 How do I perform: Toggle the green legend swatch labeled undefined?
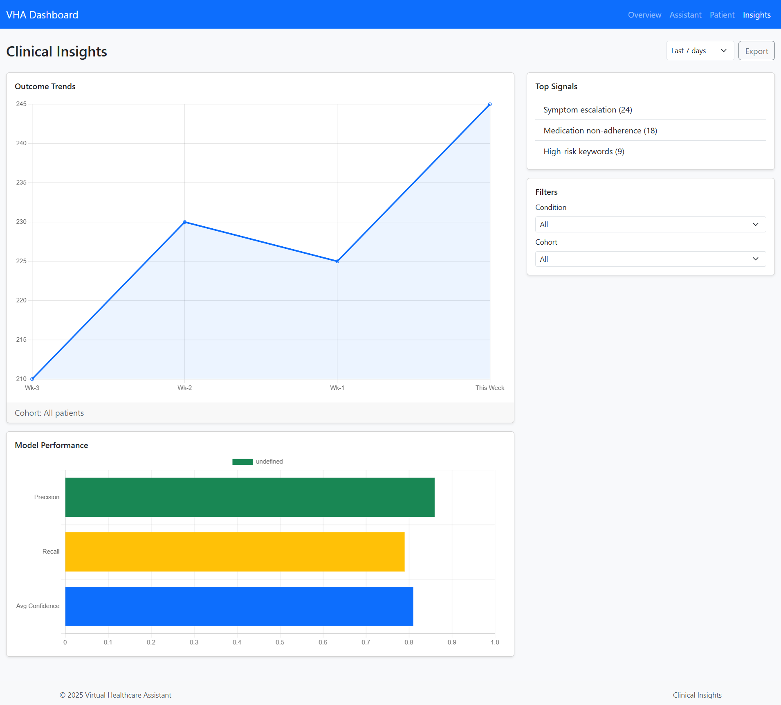[242, 462]
